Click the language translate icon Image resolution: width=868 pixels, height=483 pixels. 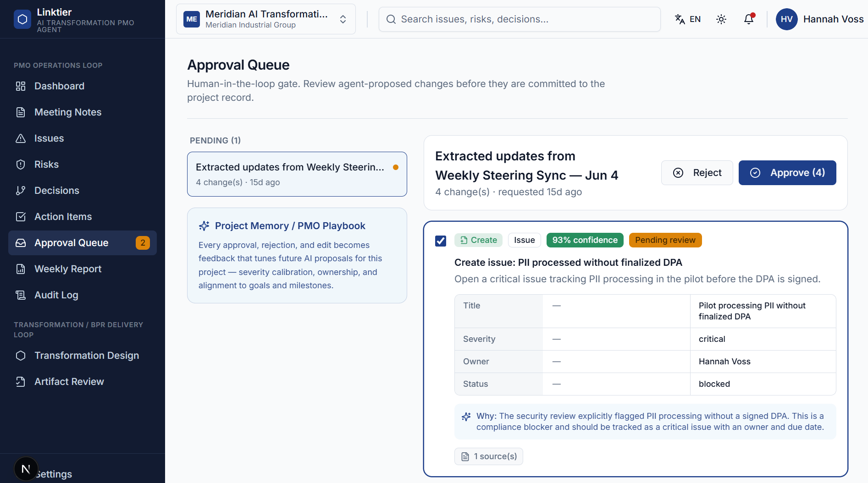680,19
